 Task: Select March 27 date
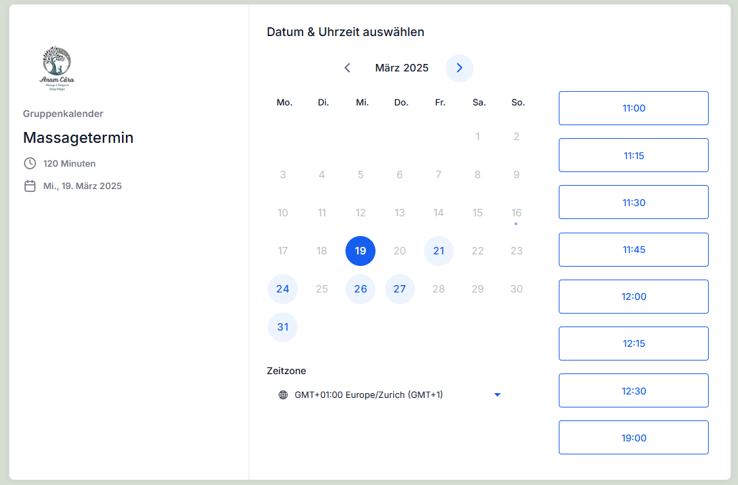coord(400,289)
